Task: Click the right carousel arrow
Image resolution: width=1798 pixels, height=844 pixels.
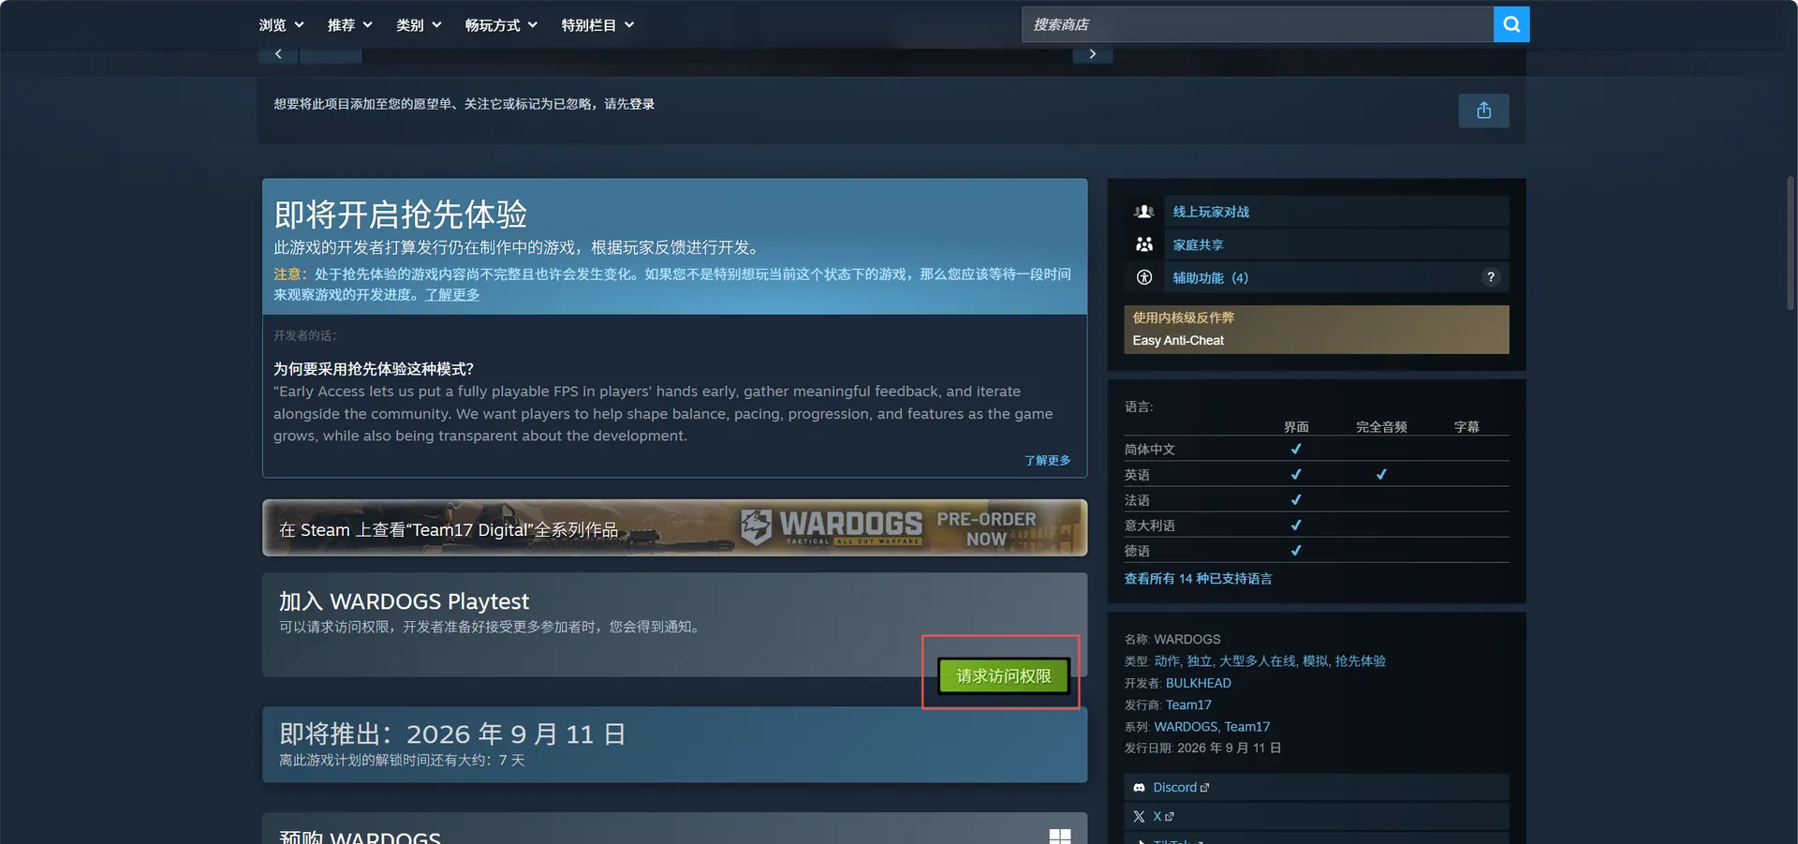Action: pyautogui.click(x=1092, y=54)
